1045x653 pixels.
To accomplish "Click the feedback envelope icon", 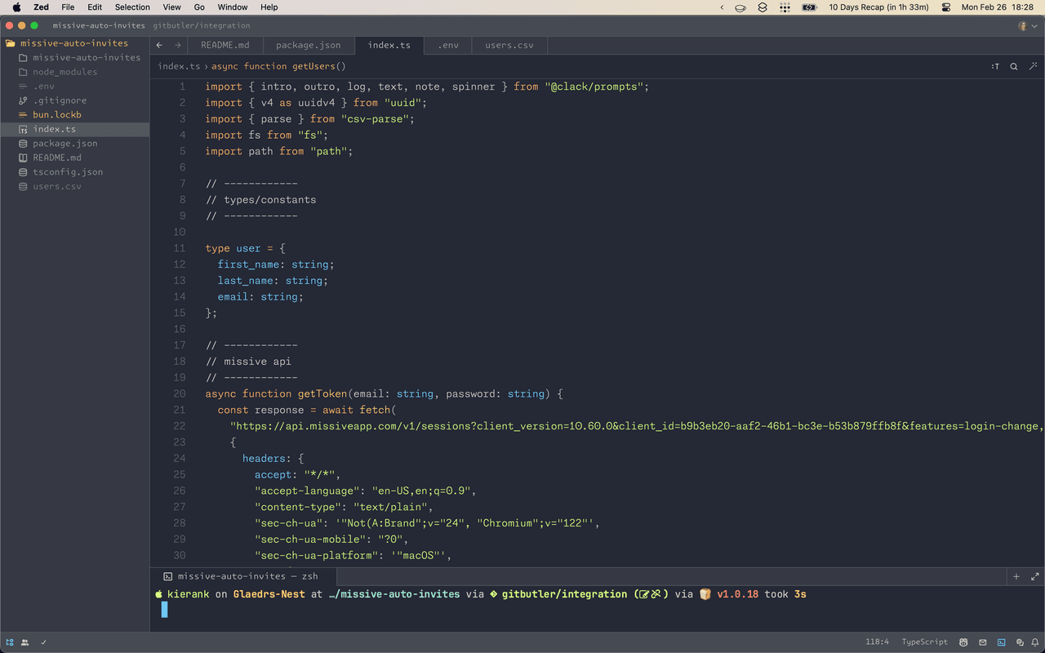I will (983, 642).
